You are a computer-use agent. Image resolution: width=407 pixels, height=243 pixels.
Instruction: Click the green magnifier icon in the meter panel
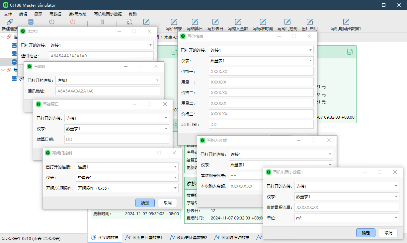[350, 52]
